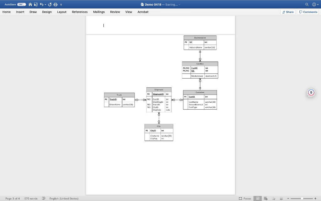Click the Save icon in the title bar
The height and width of the screenshot is (201, 321).
(35, 4)
